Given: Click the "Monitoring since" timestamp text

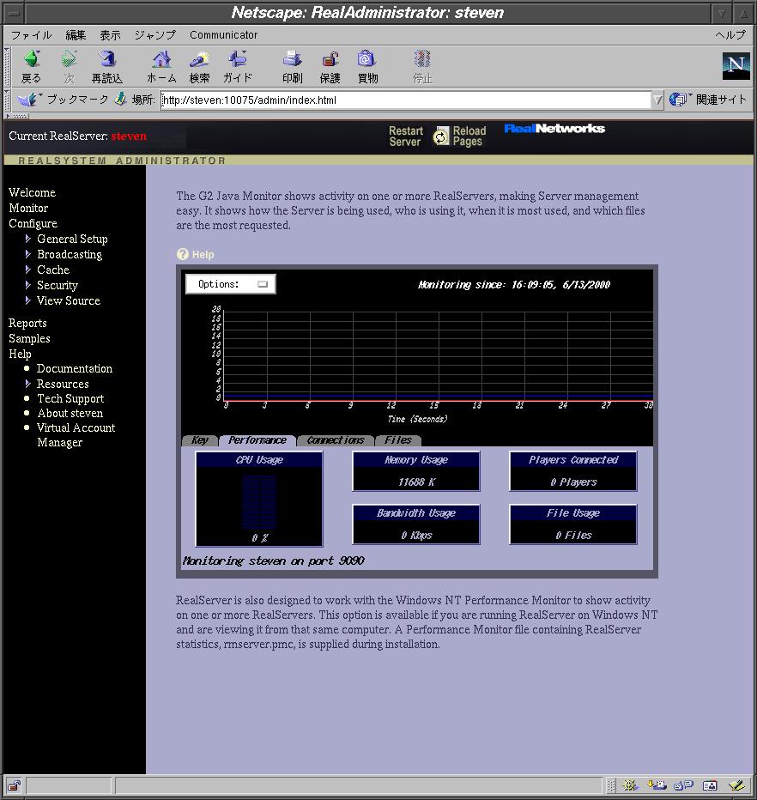Looking at the screenshot, I should click(513, 285).
